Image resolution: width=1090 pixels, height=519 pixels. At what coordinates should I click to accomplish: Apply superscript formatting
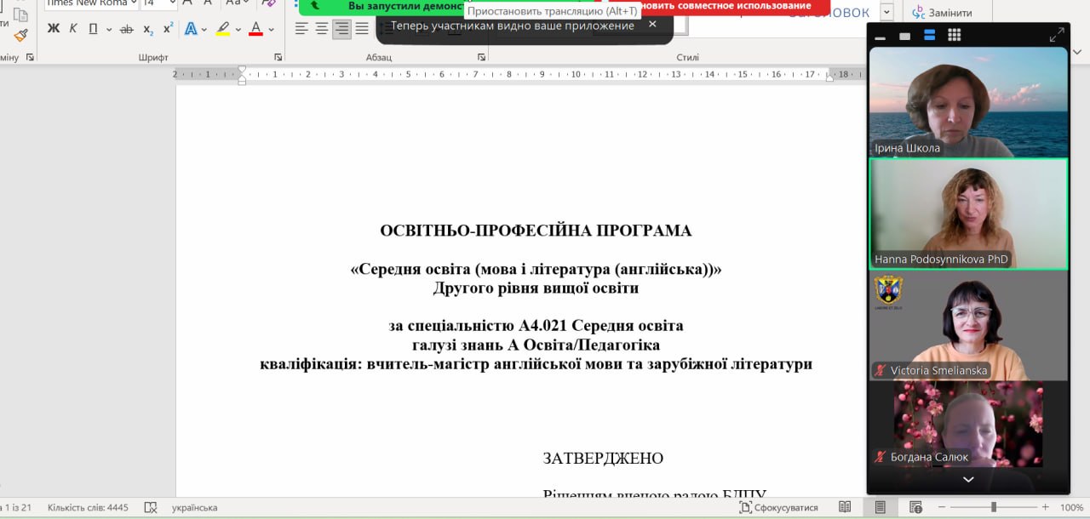pyautogui.click(x=168, y=29)
